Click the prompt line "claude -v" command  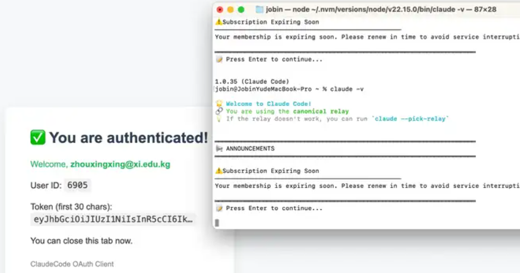tap(347, 89)
